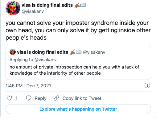Click the speech bubble reply icon
Image resolution: width=156 pixels, height=118 pixels.
pyautogui.click(x=29, y=98)
